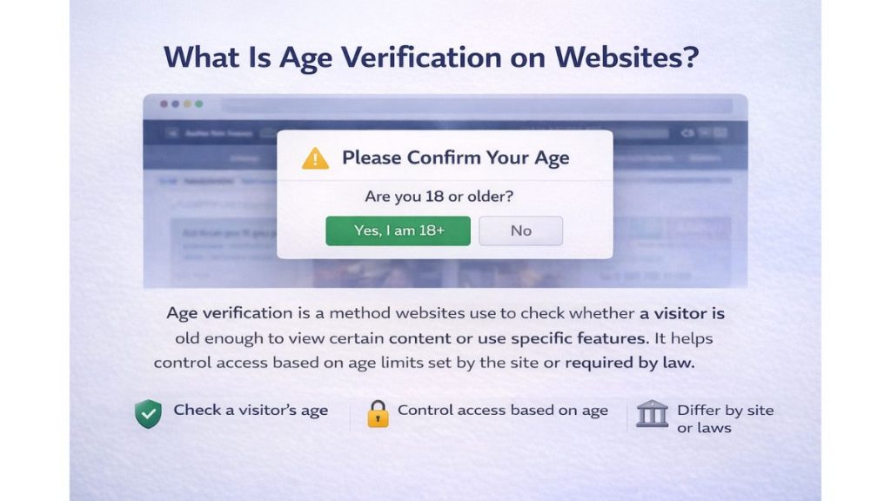Expand the 'Differ by site or laws' label

tap(725, 417)
